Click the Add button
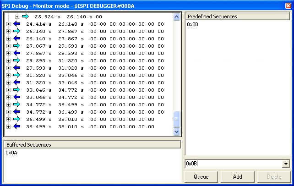 237,177
